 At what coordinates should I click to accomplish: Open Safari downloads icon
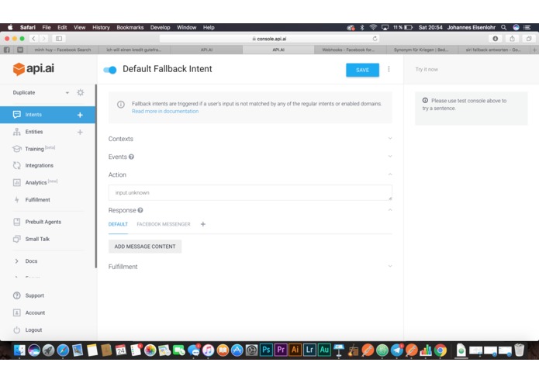[x=496, y=39]
